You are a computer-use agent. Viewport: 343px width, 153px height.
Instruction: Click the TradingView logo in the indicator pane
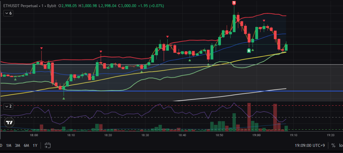9,123
